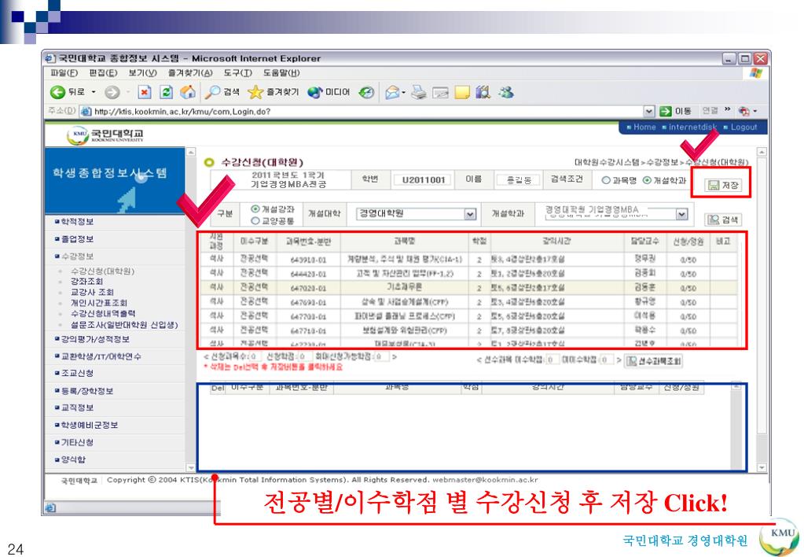Screen dimensions: 804x557
Task: Open the 편집(E) menu
Action: 103,73
